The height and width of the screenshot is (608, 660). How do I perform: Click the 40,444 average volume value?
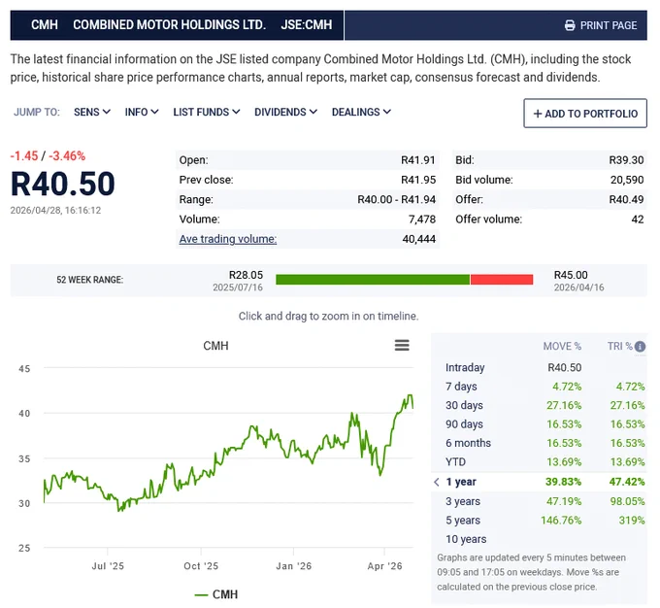click(419, 239)
